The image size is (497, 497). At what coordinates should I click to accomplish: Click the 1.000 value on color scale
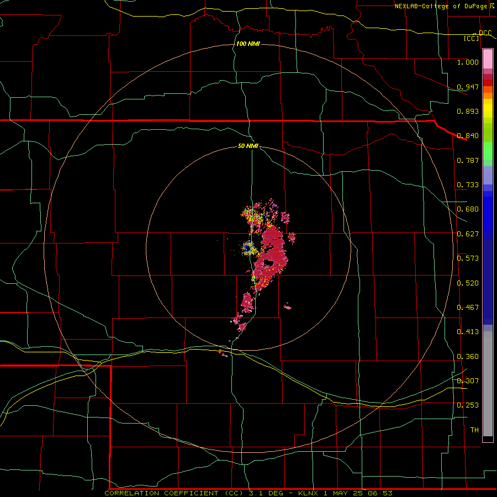(468, 62)
